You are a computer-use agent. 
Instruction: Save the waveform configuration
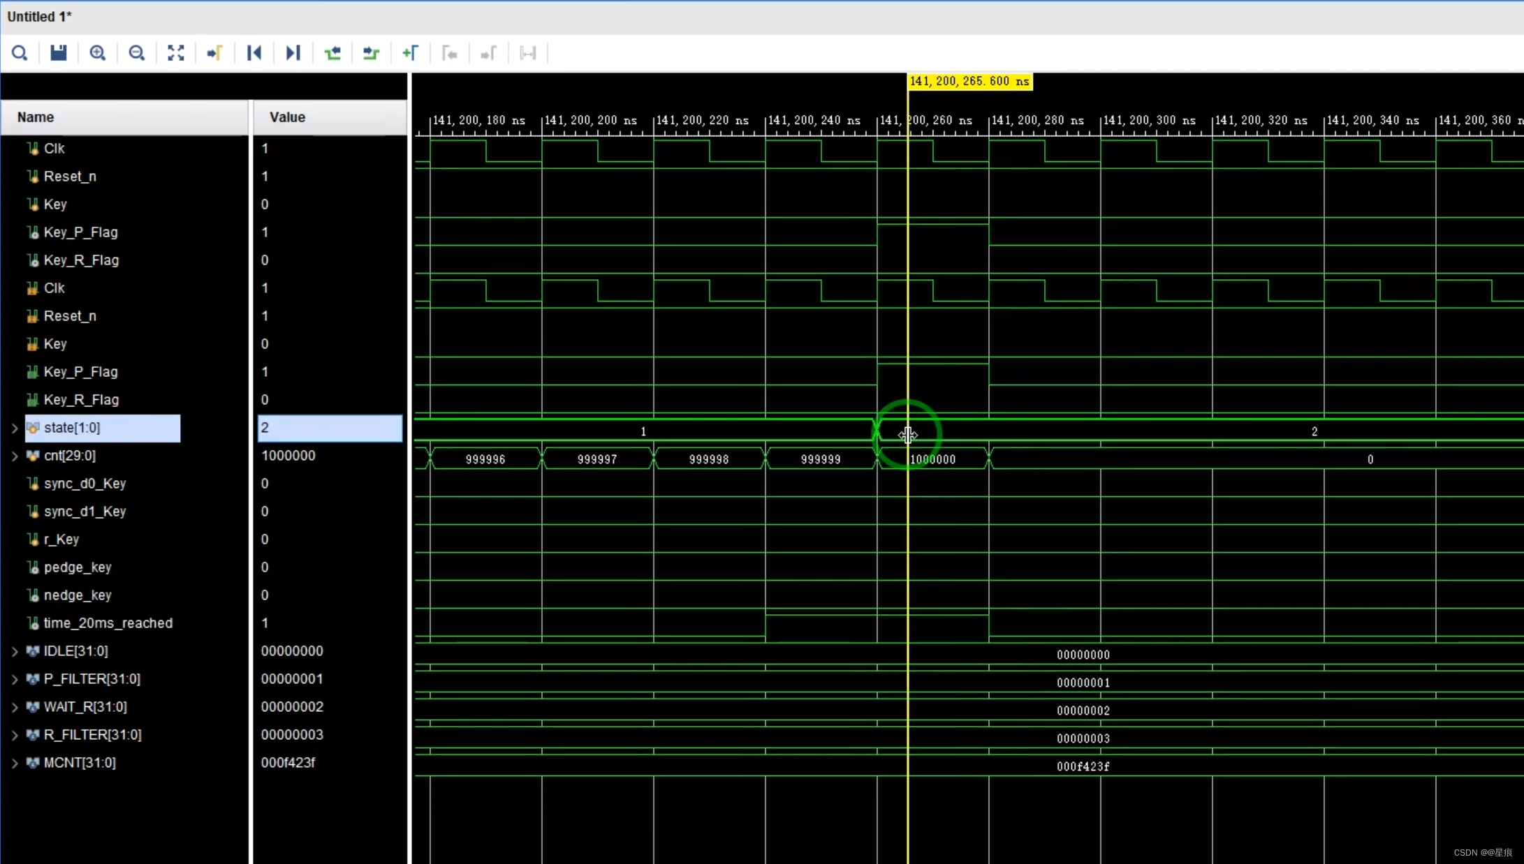tap(59, 53)
